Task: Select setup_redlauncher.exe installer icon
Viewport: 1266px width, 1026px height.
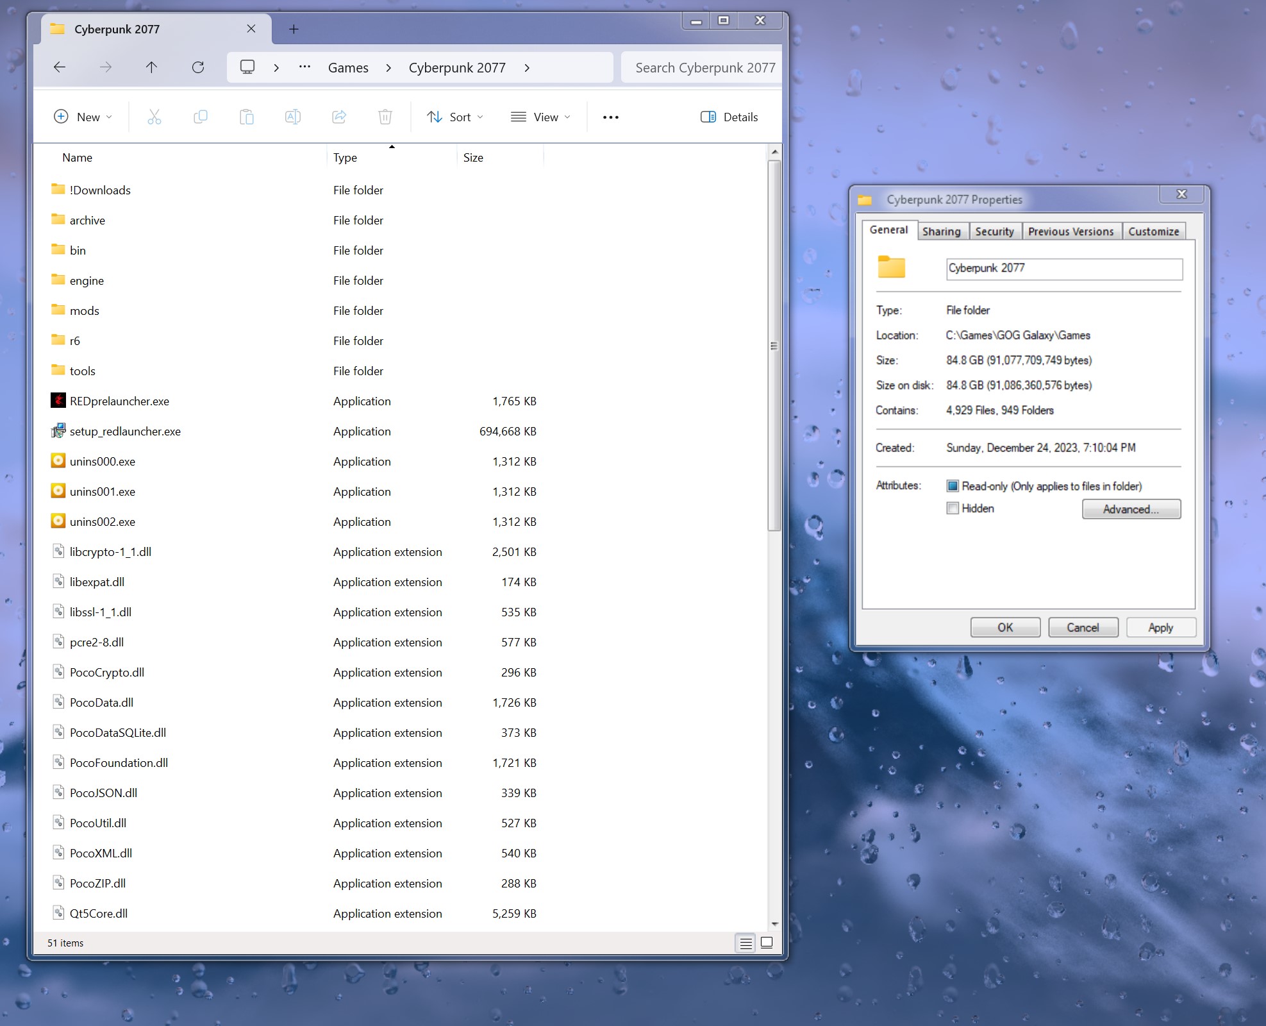Action: click(58, 431)
